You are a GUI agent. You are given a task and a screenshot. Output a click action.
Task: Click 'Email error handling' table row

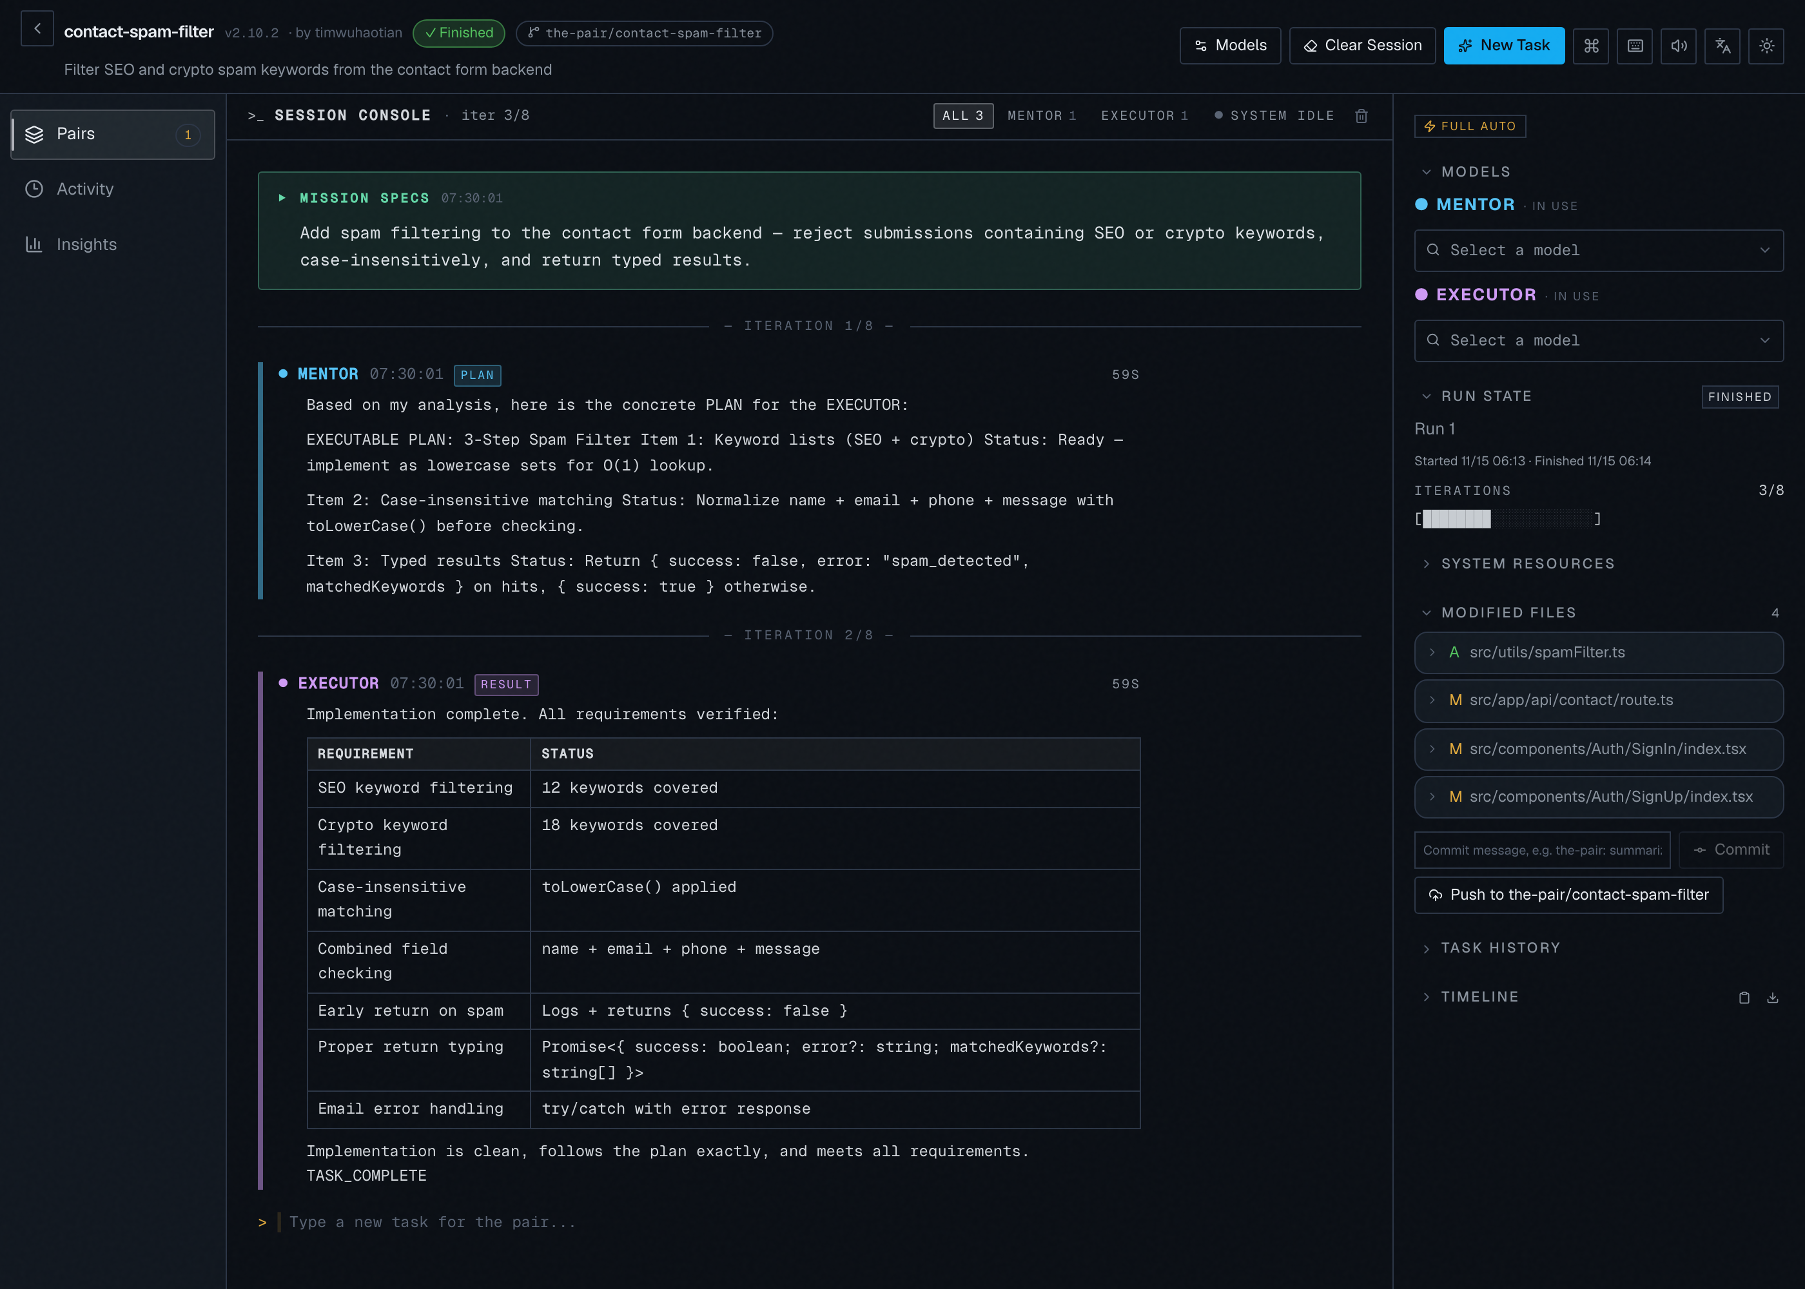[x=723, y=1110]
